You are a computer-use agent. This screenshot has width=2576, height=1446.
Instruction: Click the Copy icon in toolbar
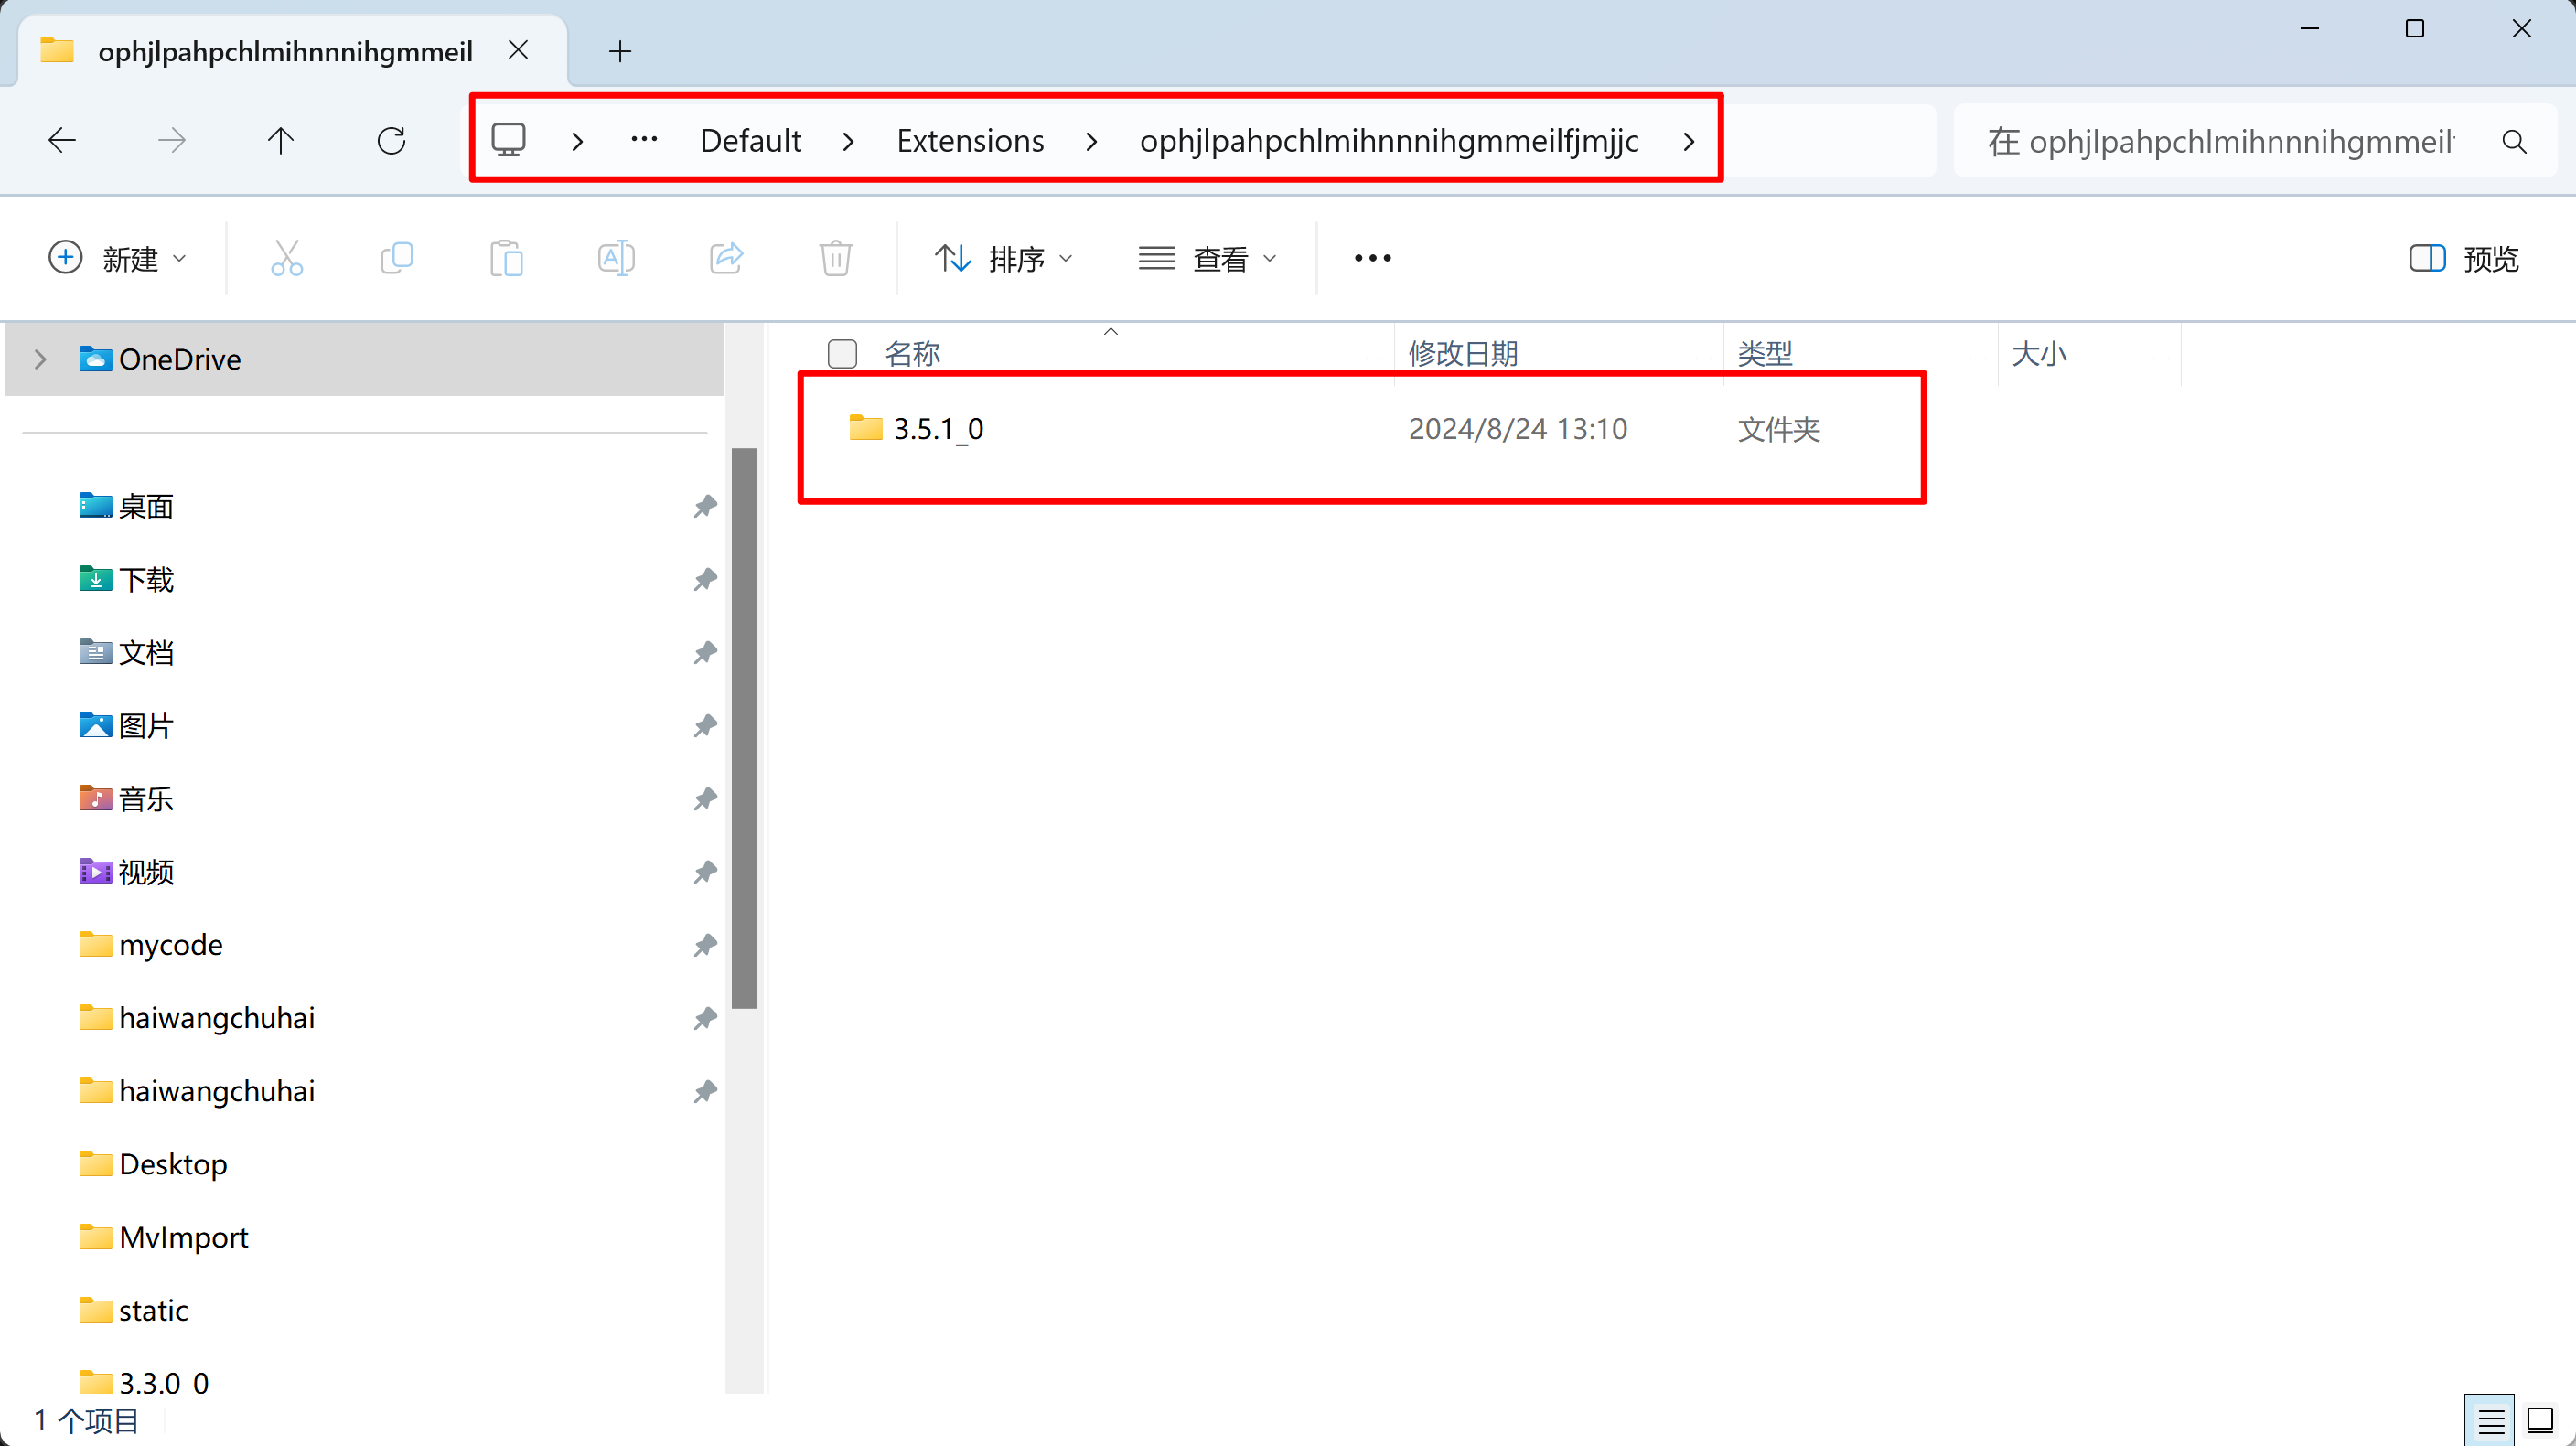pos(397,258)
